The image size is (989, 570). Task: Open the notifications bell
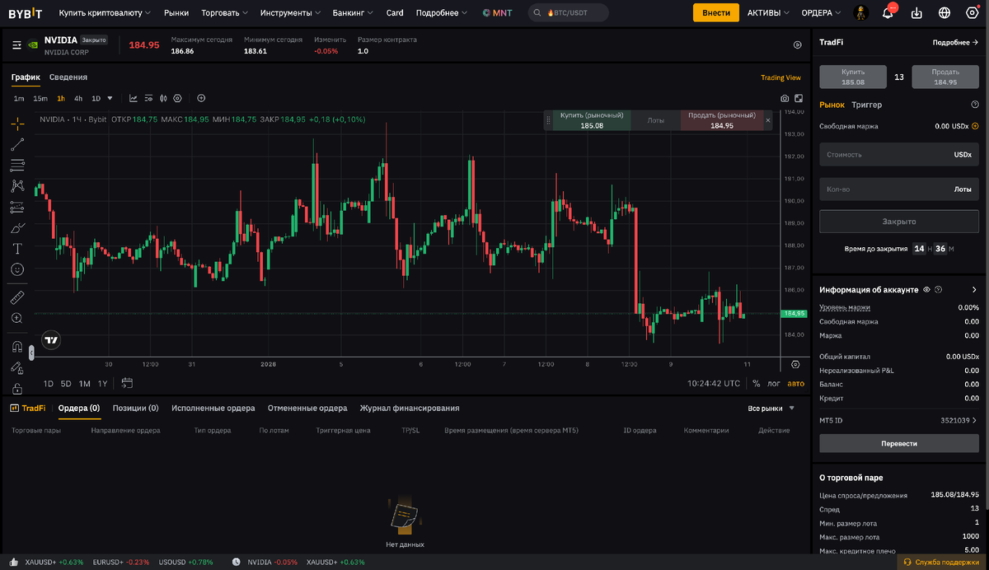click(x=888, y=13)
